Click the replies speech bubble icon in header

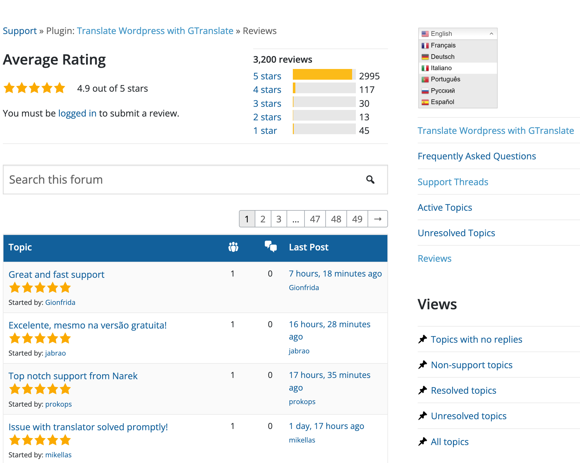(x=270, y=247)
